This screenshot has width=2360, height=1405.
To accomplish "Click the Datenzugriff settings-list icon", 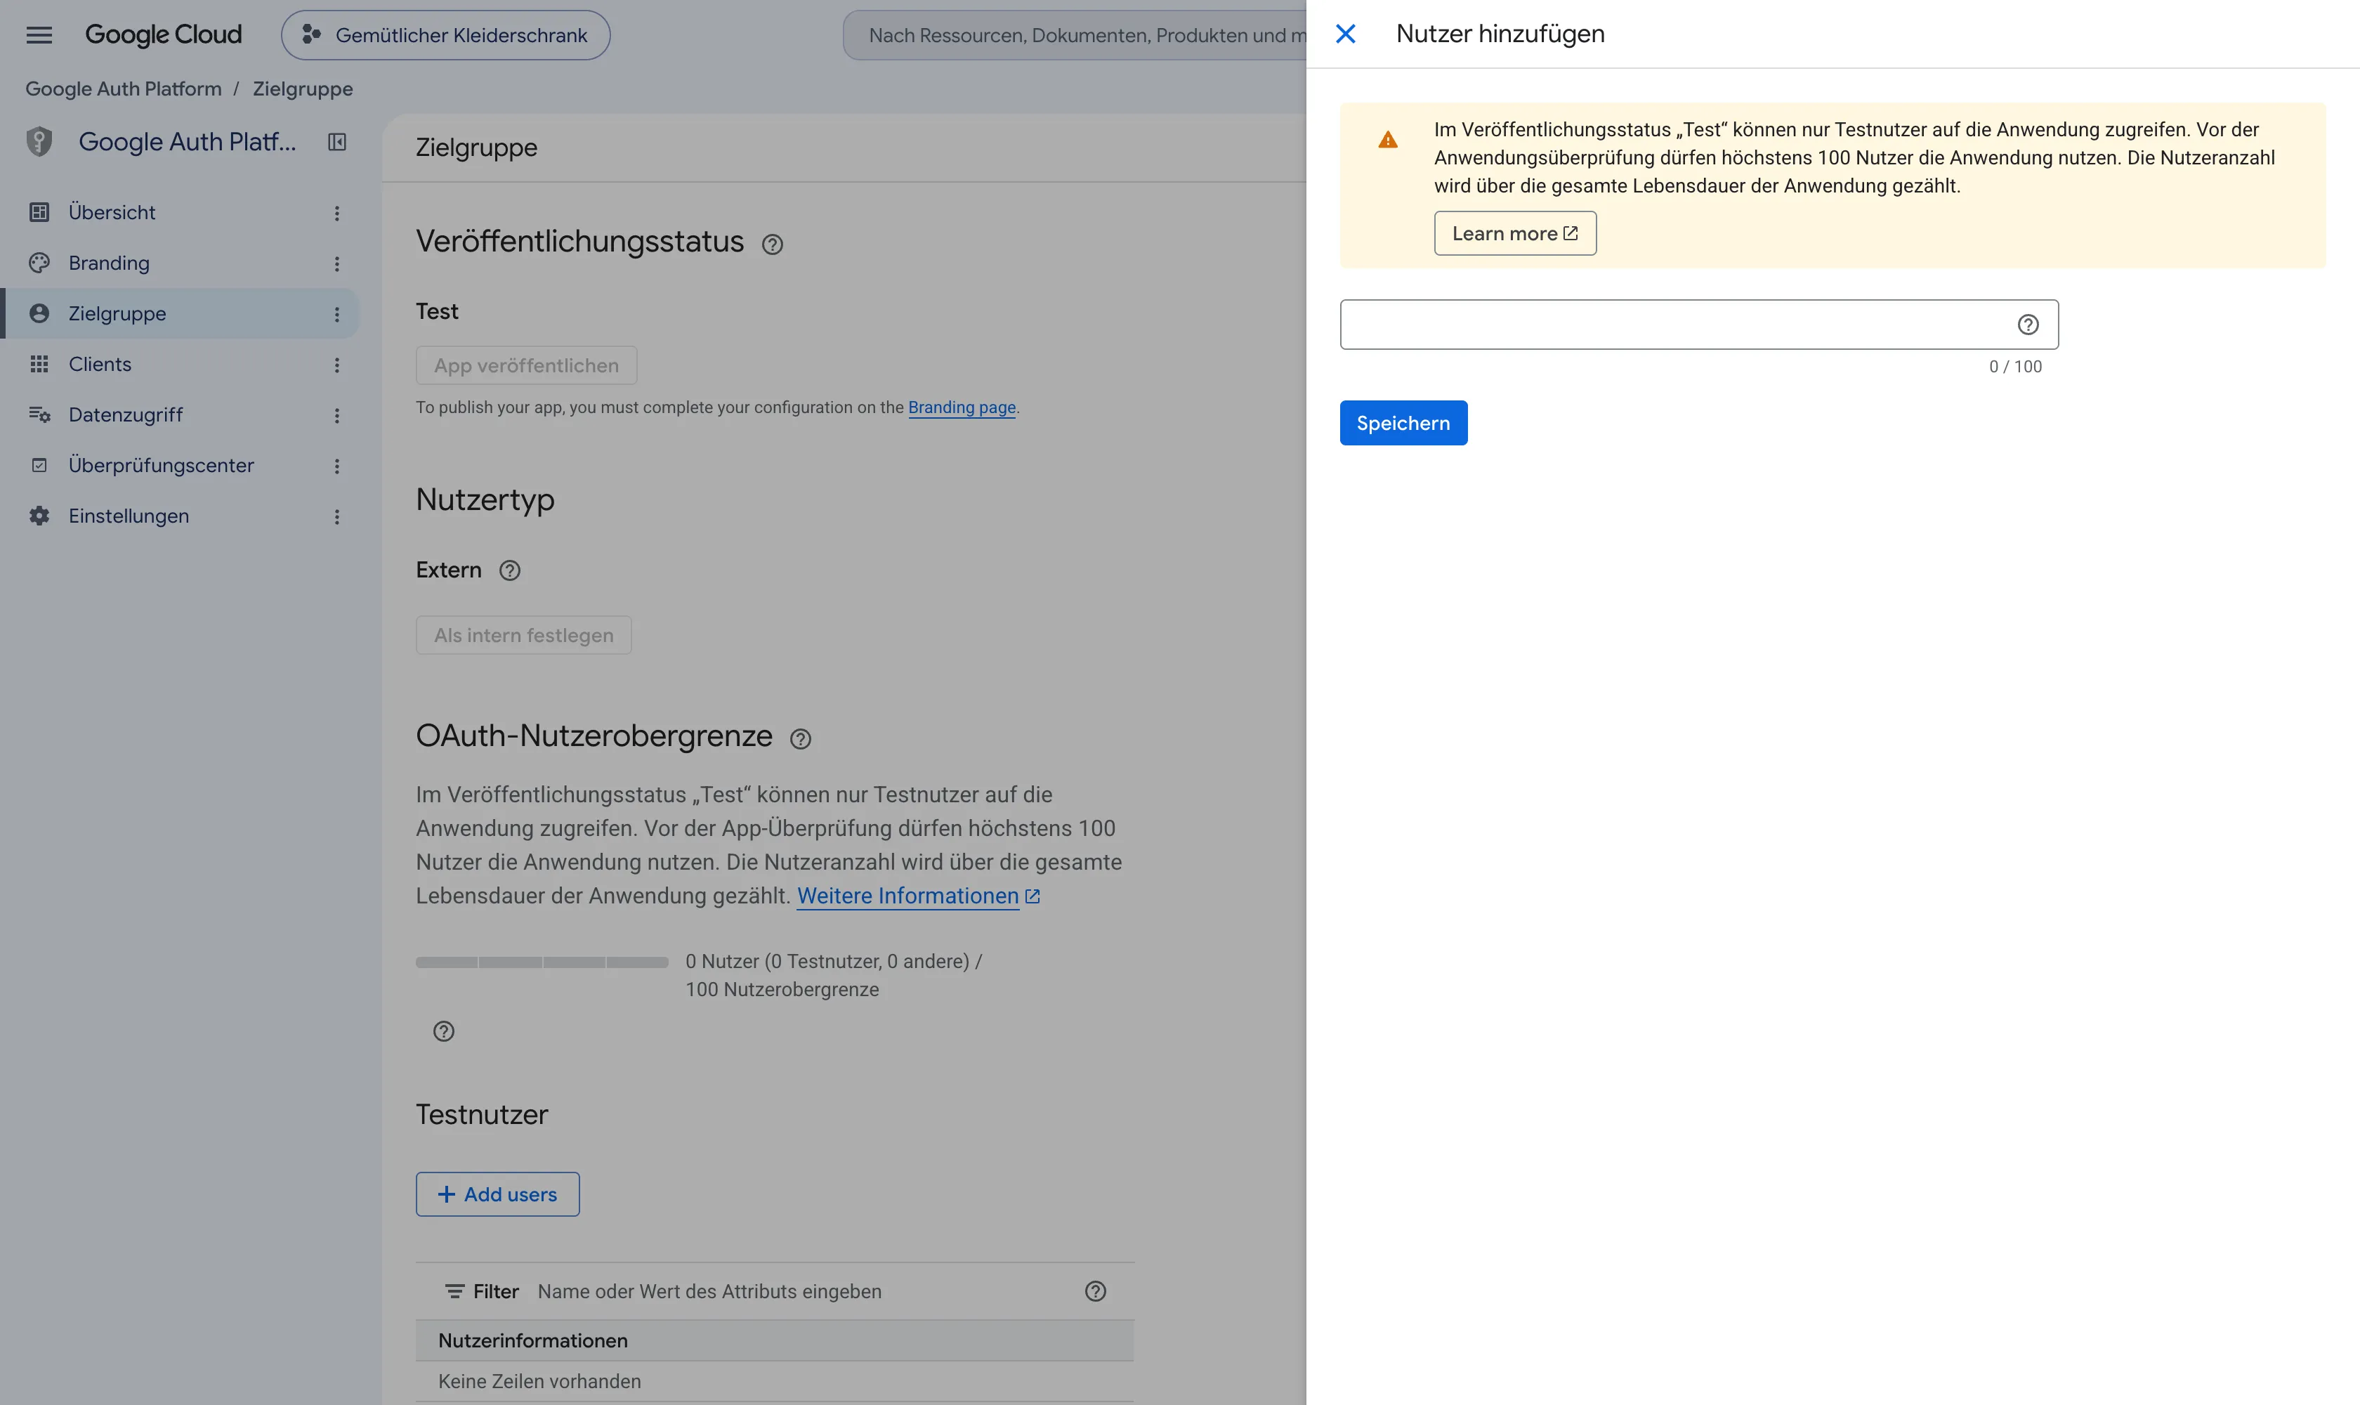I will pos(39,414).
